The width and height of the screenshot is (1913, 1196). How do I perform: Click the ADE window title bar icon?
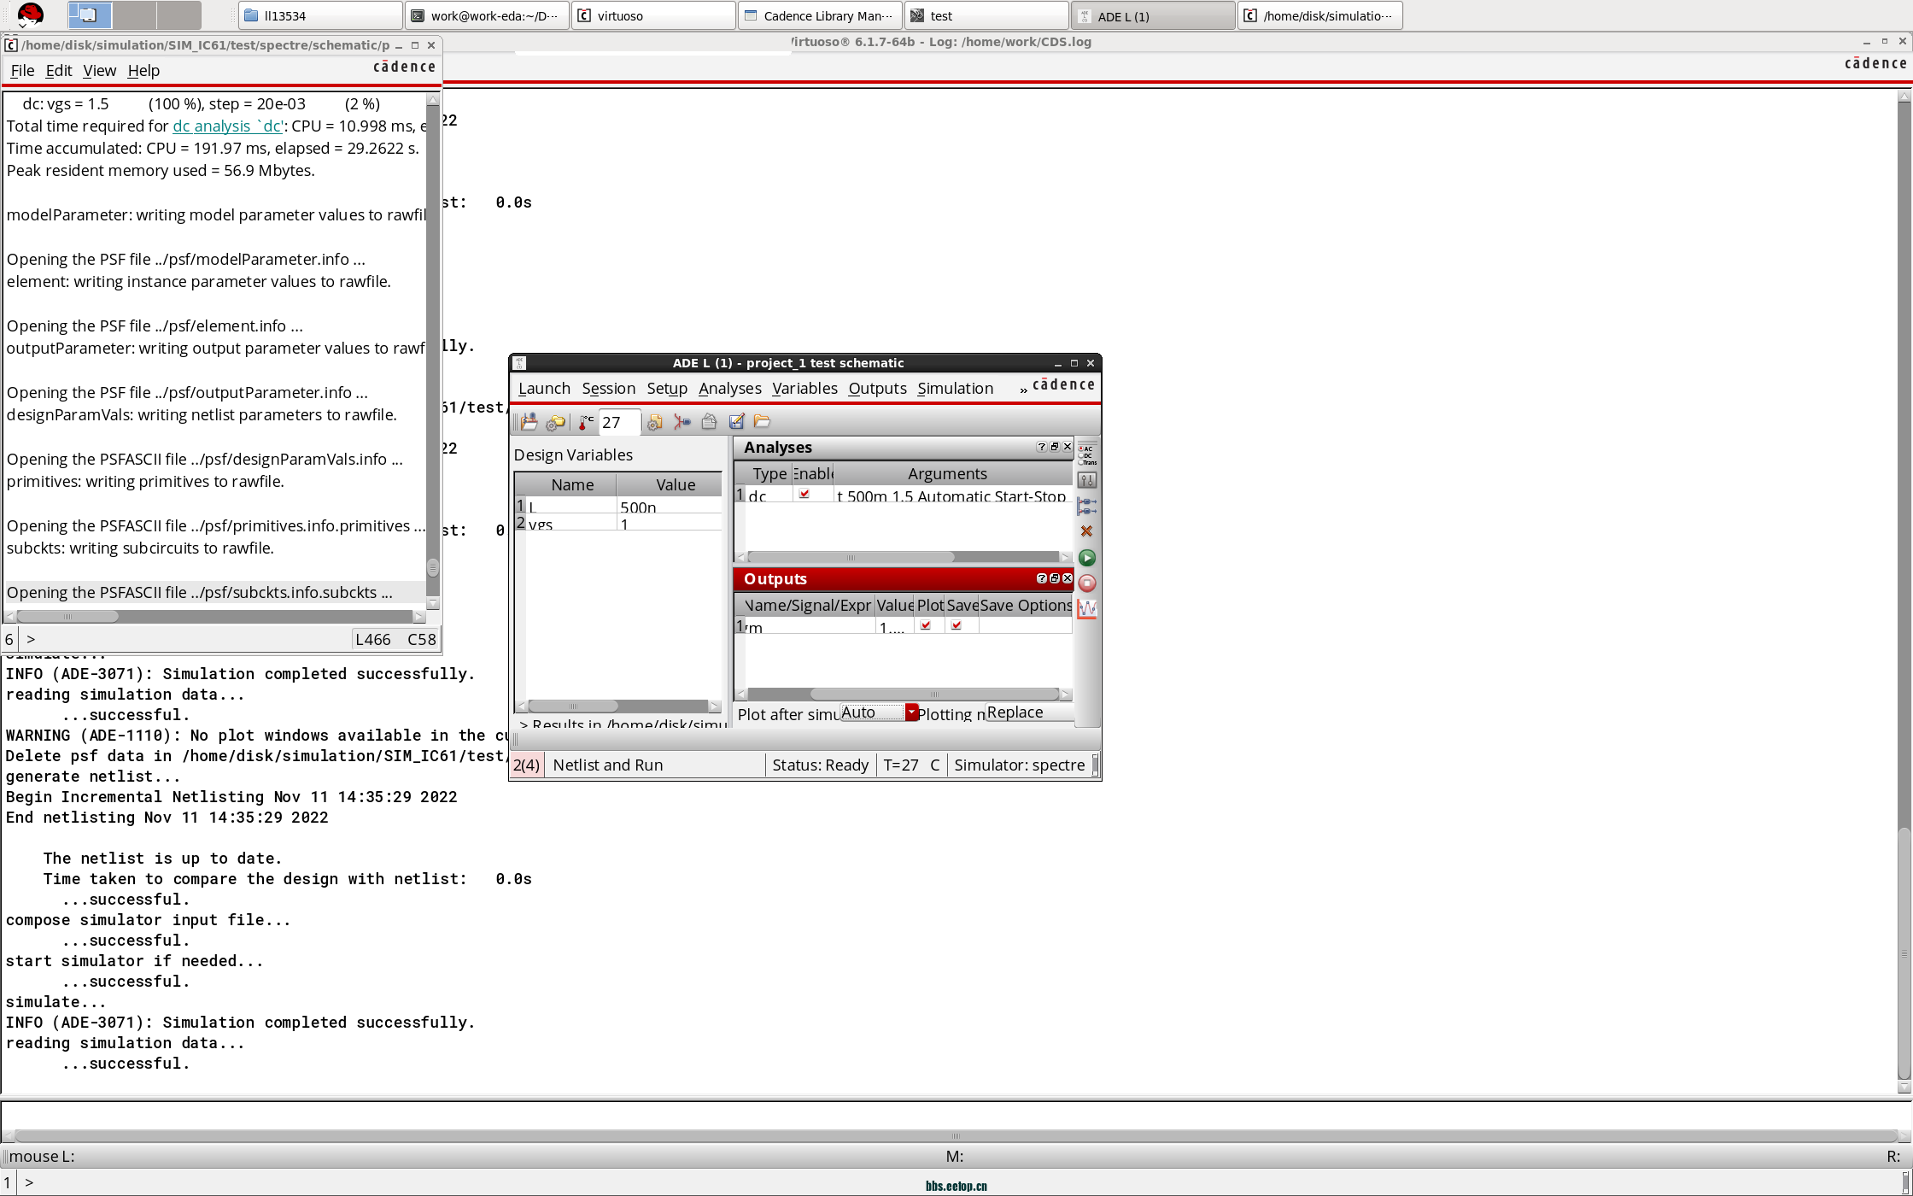[x=519, y=363]
